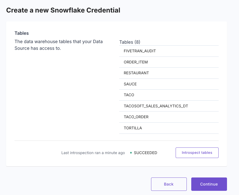Click the Introspect tables button
The image size is (239, 195).
click(x=197, y=152)
